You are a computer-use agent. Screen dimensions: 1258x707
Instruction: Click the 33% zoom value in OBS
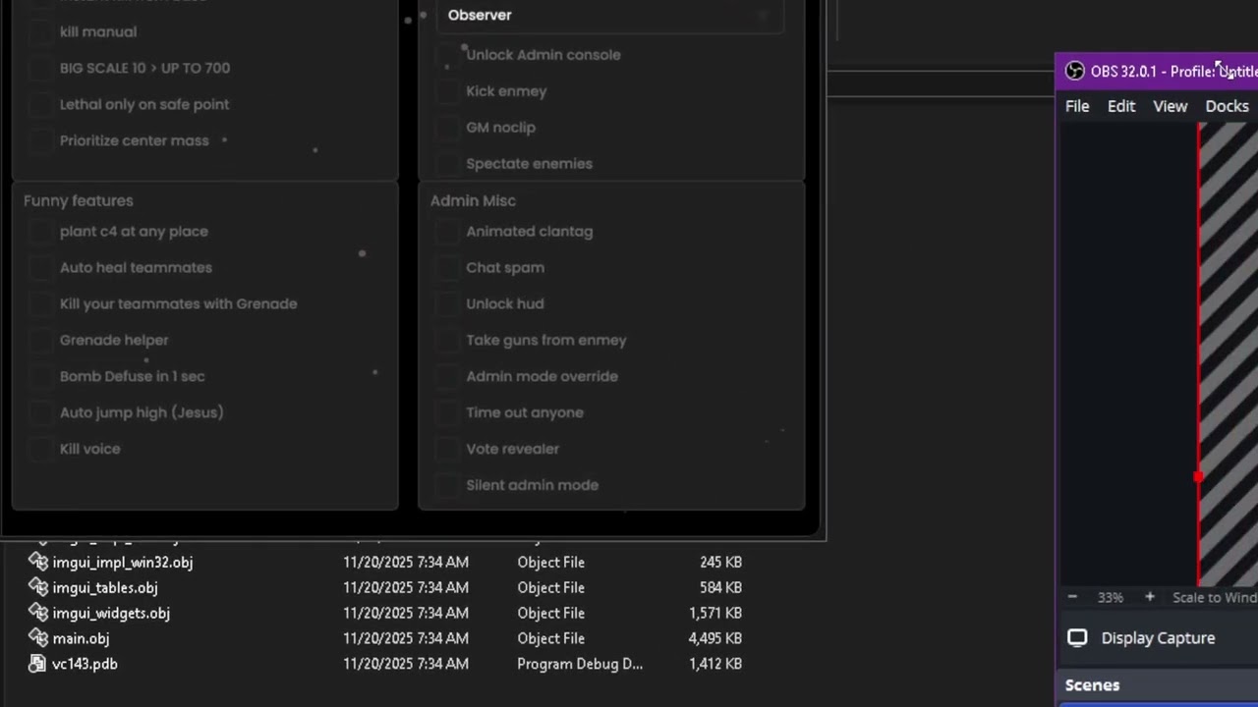point(1111,597)
